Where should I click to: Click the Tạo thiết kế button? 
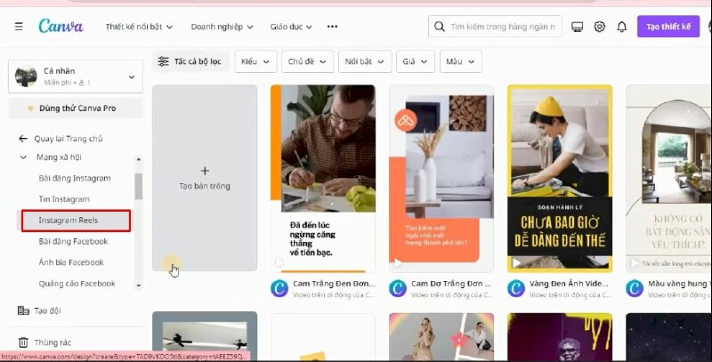point(668,27)
